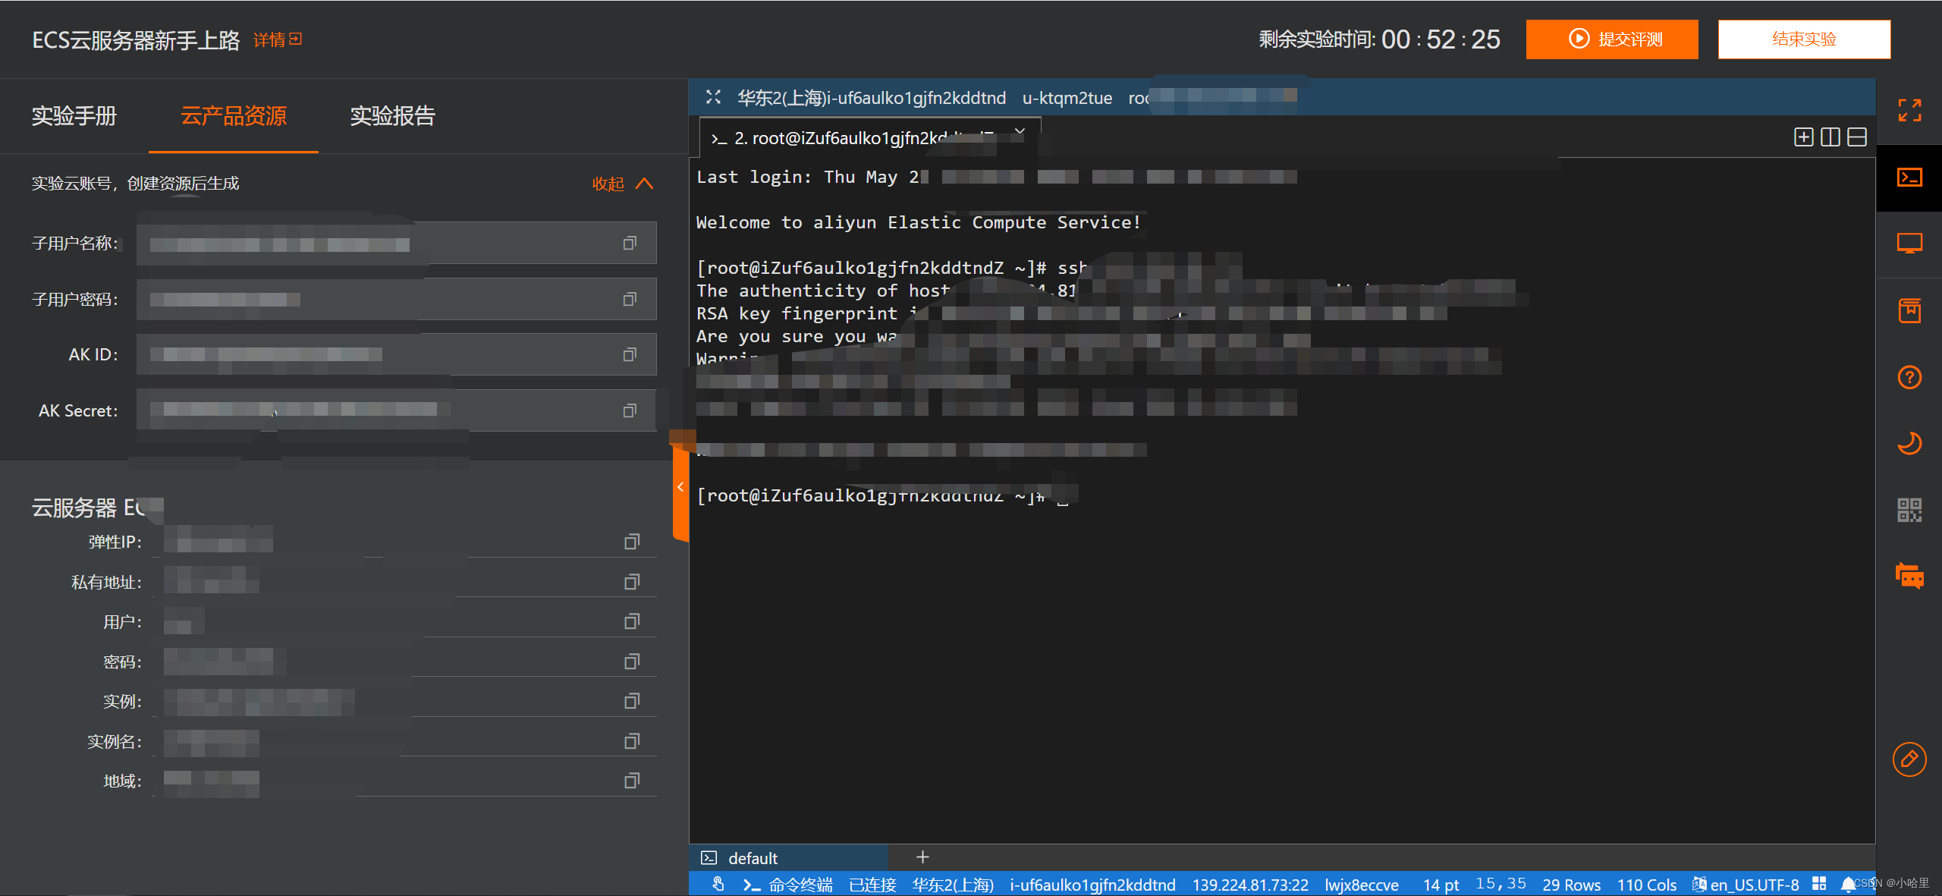
Task: Click the 子用户名称 input field
Action: pos(397,244)
